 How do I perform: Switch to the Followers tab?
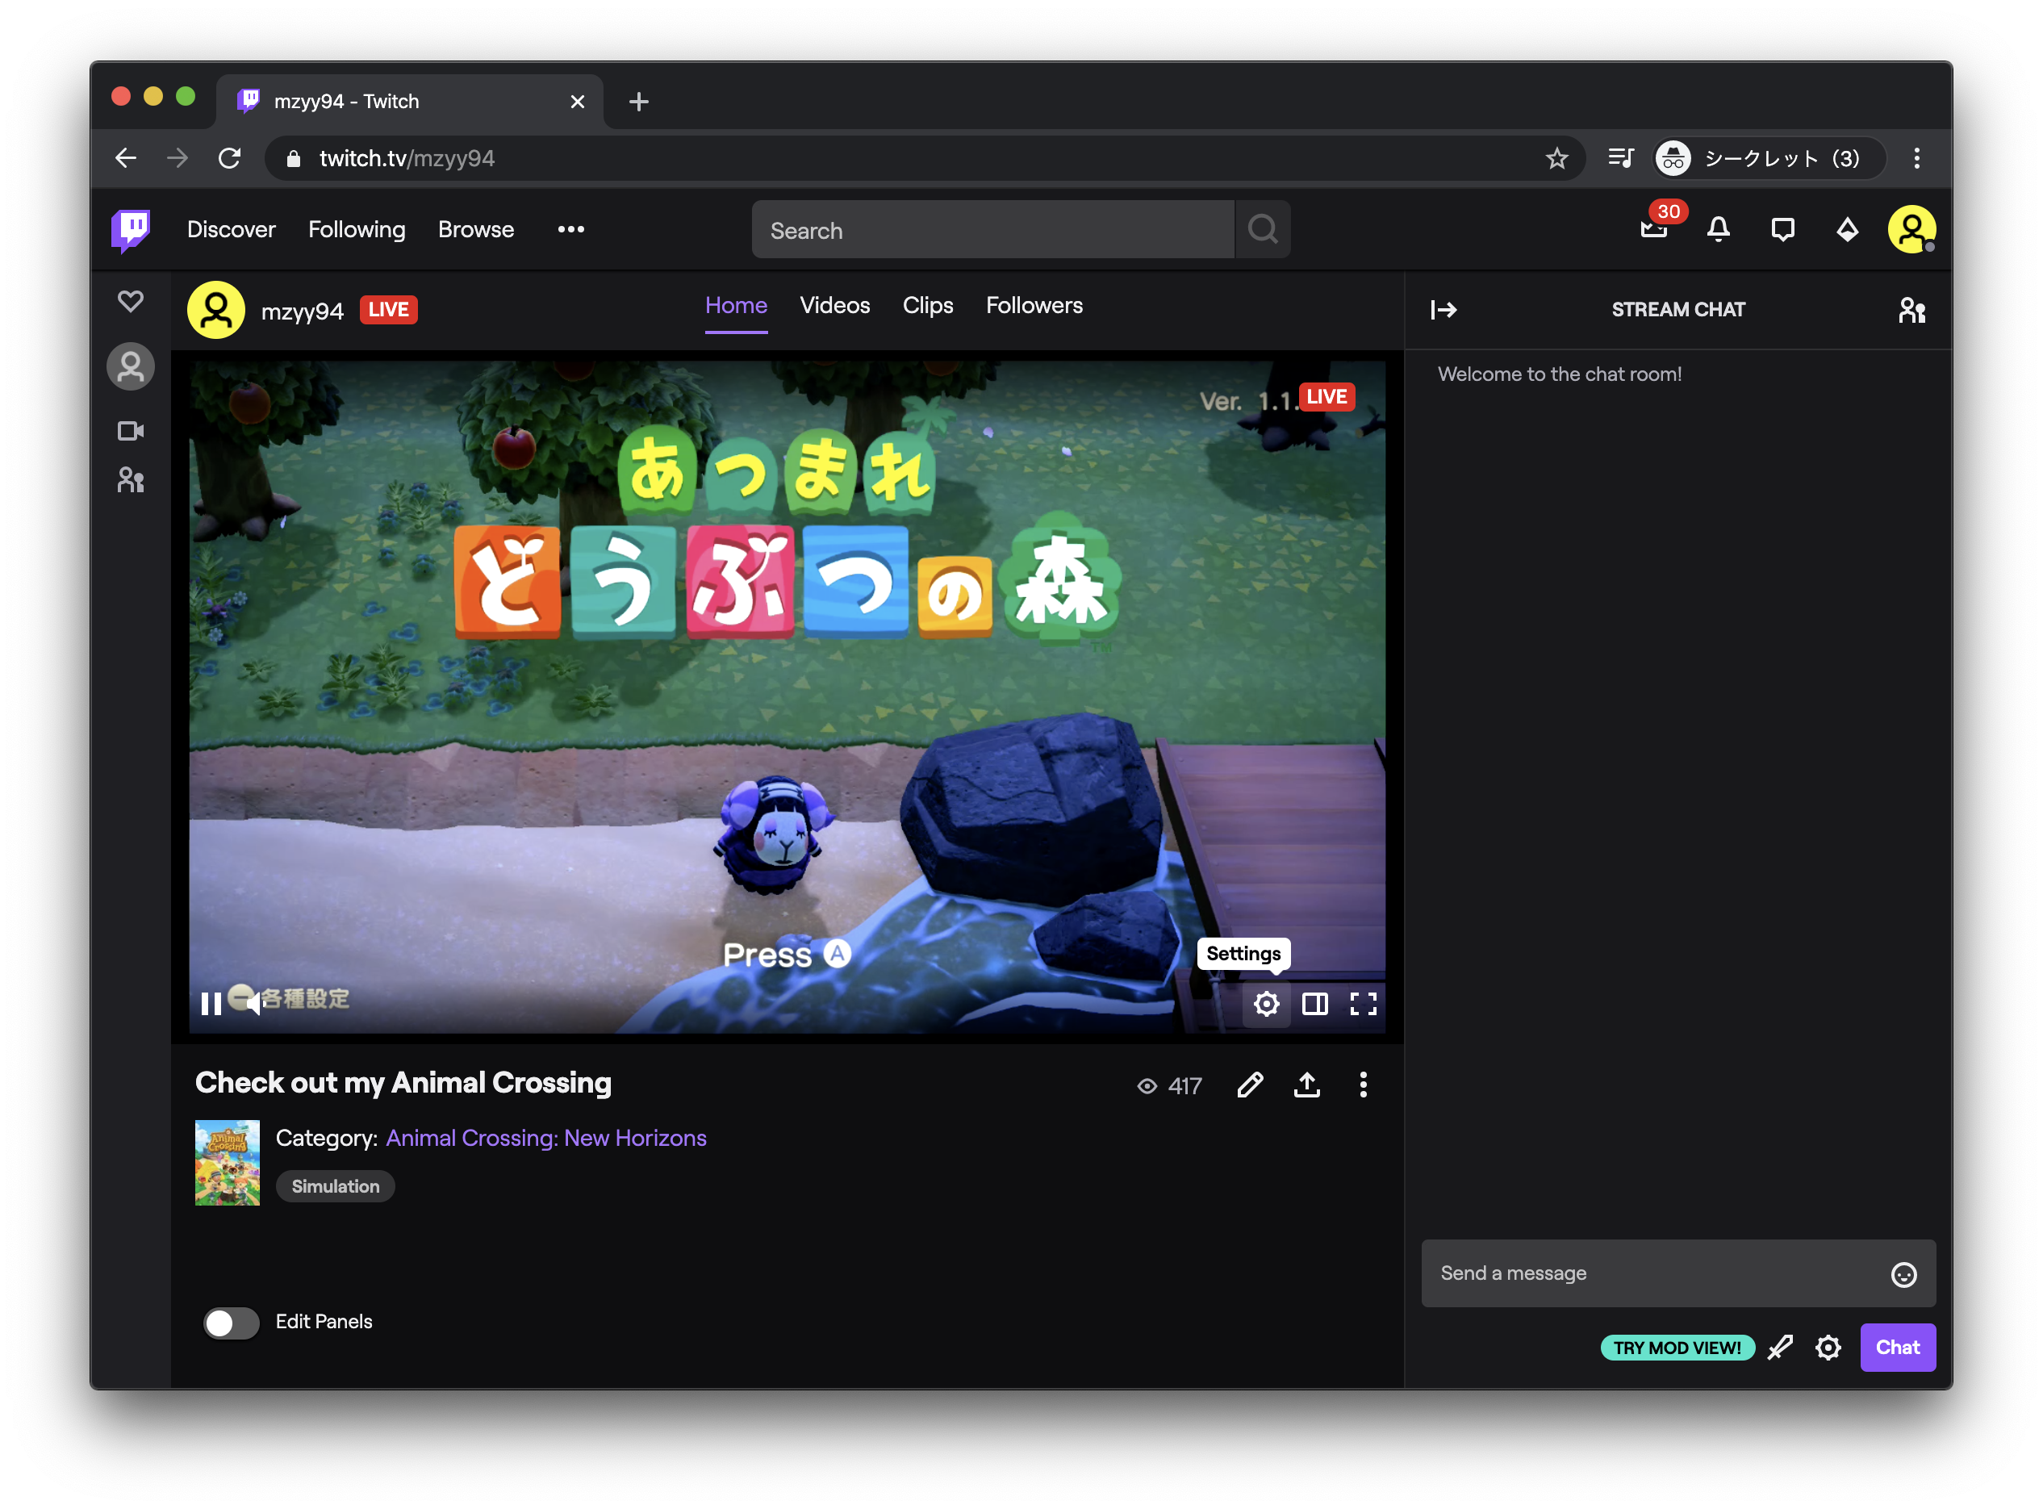1034,306
